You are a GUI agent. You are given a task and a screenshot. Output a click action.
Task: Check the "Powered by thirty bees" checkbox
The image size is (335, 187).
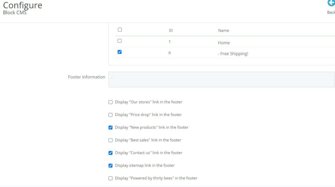pyautogui.click(x=111, y=179)
